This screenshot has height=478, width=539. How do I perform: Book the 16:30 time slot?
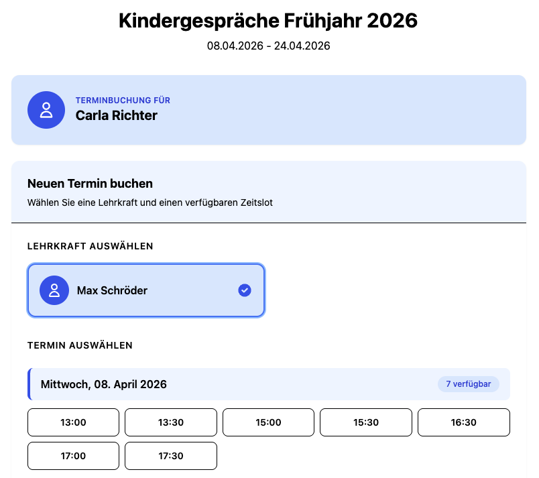pyautogui.click(x=463, y=422)
